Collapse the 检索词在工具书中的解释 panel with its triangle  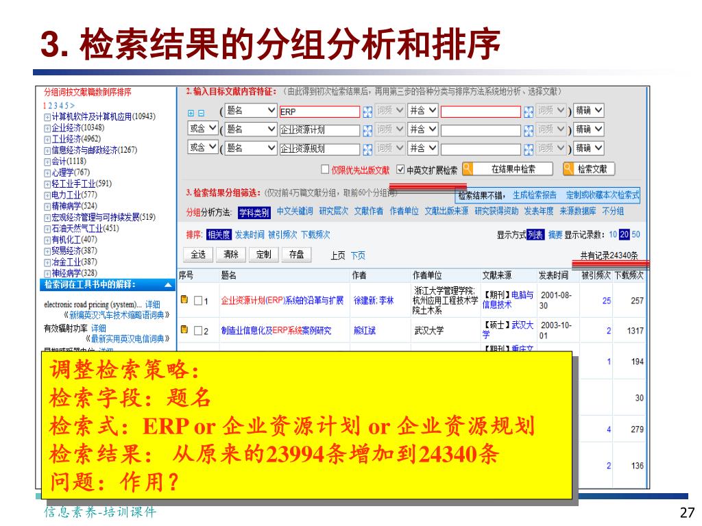(x=169, y=285)
